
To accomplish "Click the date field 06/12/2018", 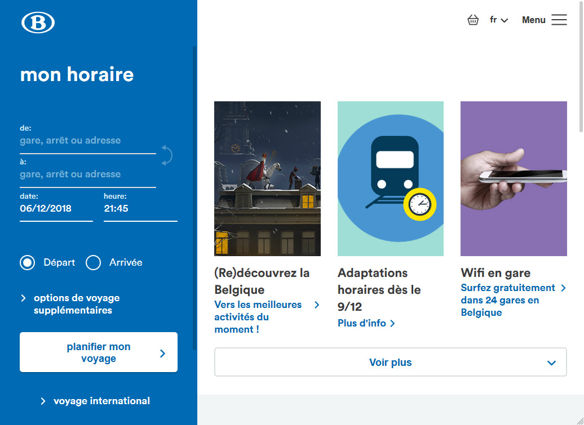I will pos(56,209).
